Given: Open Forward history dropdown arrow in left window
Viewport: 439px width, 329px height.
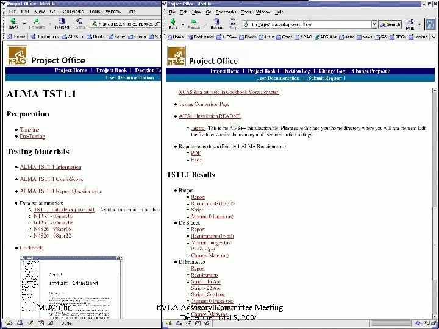Looking at the screenshot, I should click(x=50, y=24).
